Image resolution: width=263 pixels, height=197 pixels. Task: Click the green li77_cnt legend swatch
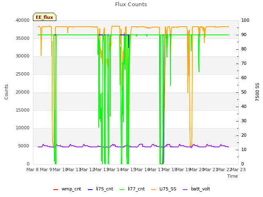[122, 190]
